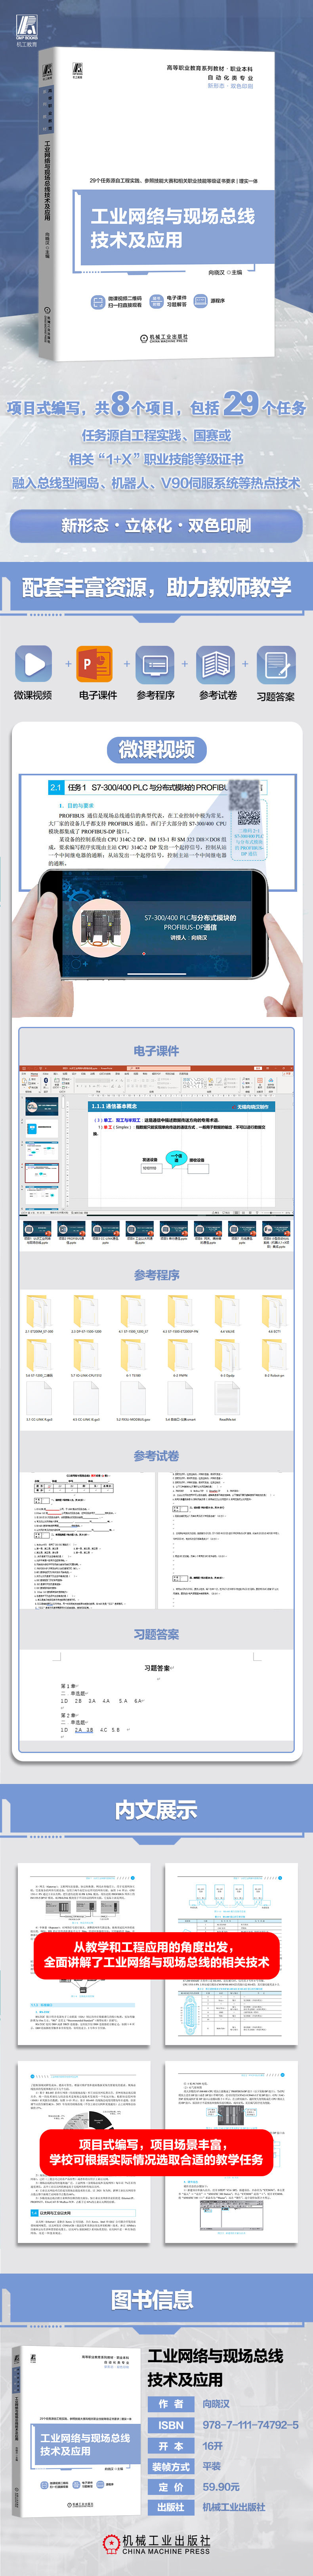
Task: Click the 微课视频 section heading pill
Action: coord(156,750)
